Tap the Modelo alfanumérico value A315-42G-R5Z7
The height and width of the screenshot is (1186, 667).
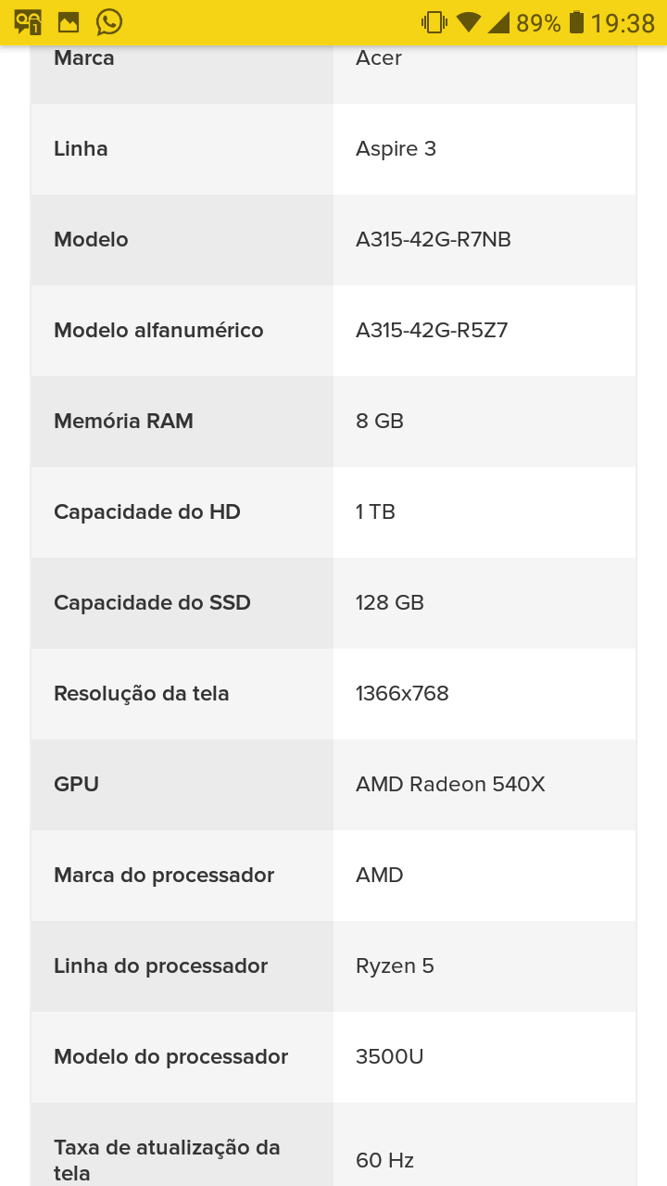pos(432,331)
